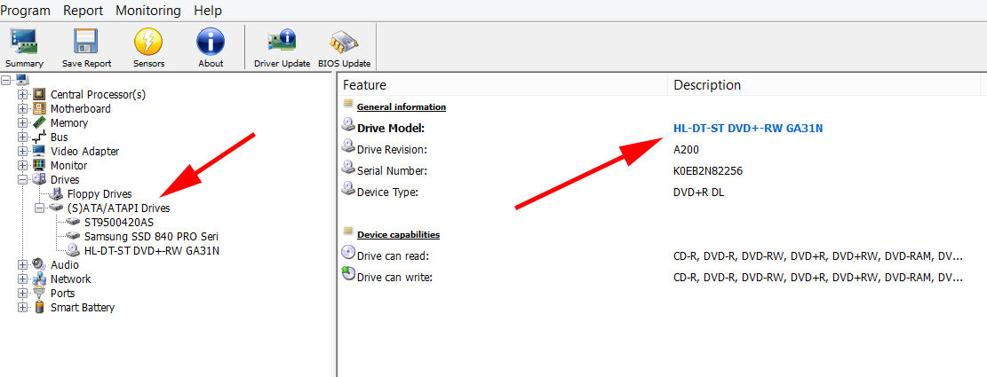
Task: Expand the Bus tree node
Action: pyautogui.click(x=23, y=137)
